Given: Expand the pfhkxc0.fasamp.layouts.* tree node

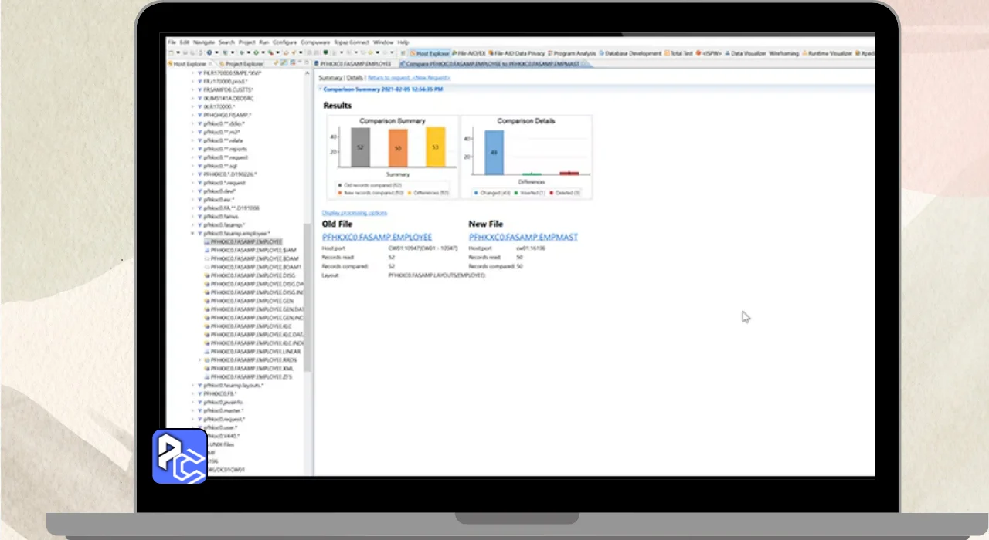Looking at the screenshot, I should [193, 385].
